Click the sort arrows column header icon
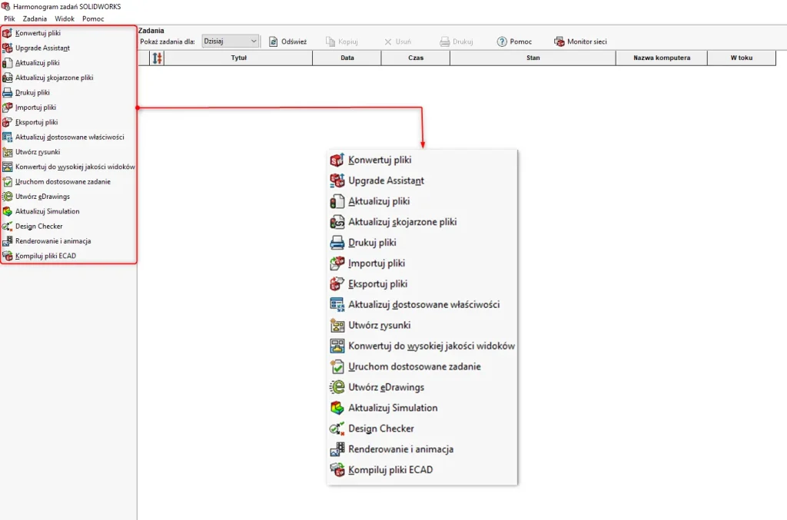This screenshot has height=520, width=787. [x=157, y=58]
